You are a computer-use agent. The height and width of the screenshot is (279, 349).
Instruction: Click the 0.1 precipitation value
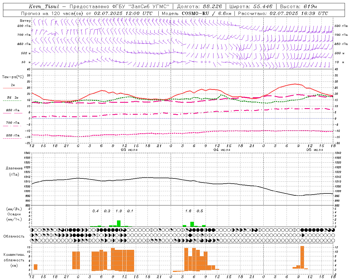[x=130, y=211]
